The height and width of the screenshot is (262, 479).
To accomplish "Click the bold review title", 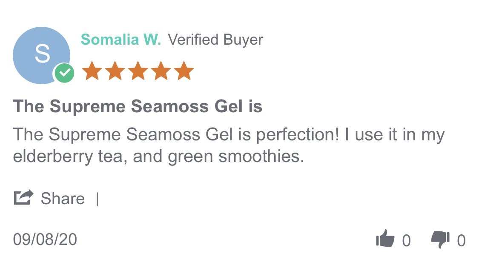I will pyautogui.click(x=138, y=106).
